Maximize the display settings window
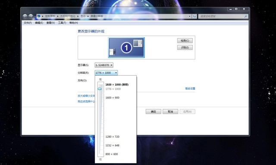 (236, 9)
